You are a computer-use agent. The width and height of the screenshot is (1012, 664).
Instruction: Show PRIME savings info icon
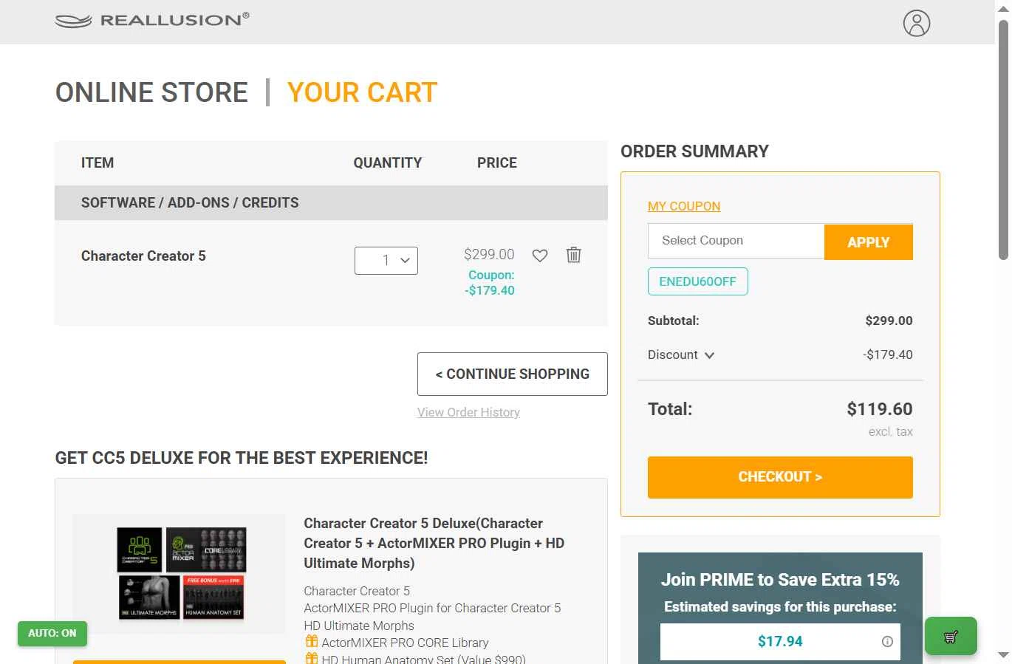[x=887, y=641]
